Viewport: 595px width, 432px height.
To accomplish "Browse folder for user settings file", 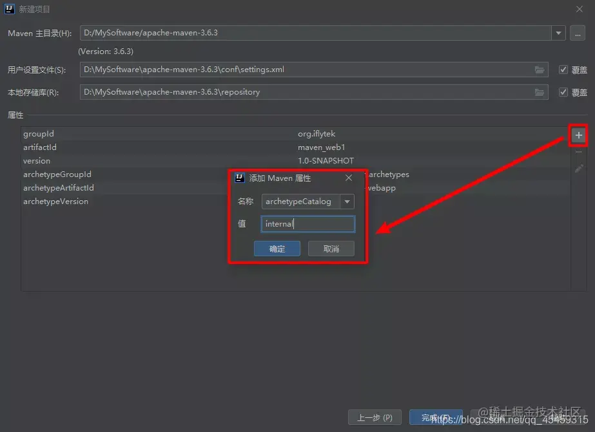I will [539, 70].
